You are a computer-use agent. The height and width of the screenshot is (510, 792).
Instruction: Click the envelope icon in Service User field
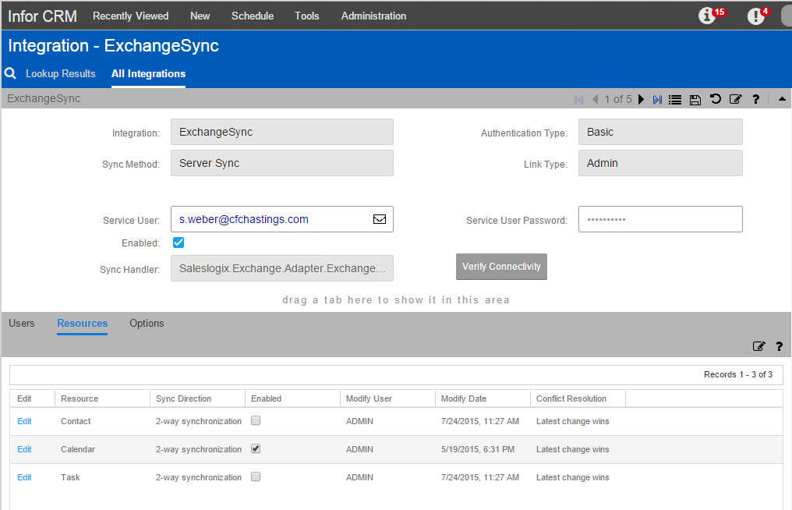[380, 219]
